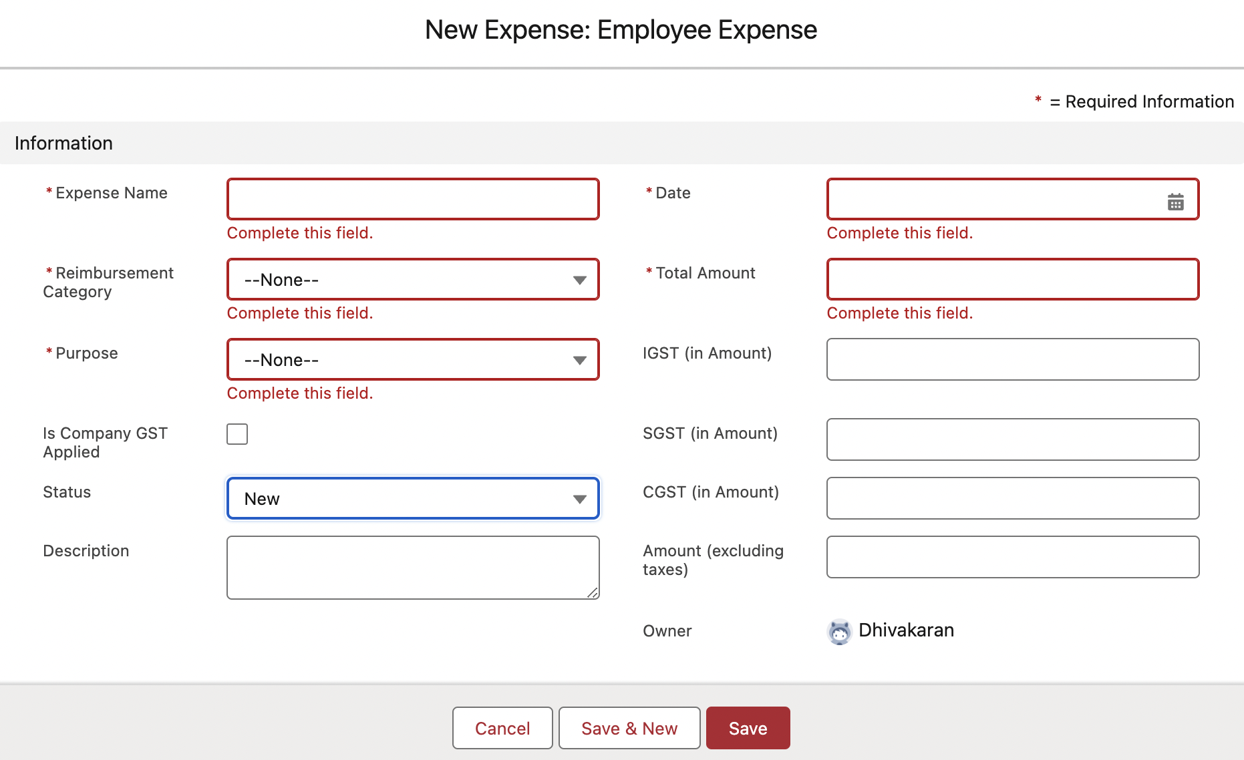Click the CGST (in Amount) input
This screenshot has height=760, width=1244.
[1012, 499]
